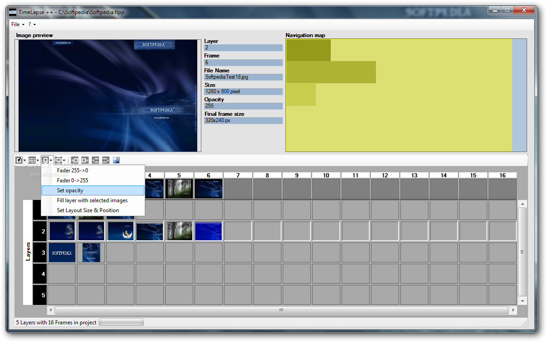Click the status bar progress bar
Screen dimensions: 547x342
point(121,323)
